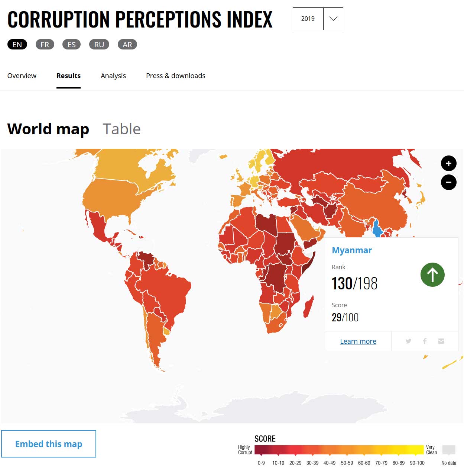
Task: Click the score color gradient legend bar
Action: pyautogui.click(x=339, y=450)
